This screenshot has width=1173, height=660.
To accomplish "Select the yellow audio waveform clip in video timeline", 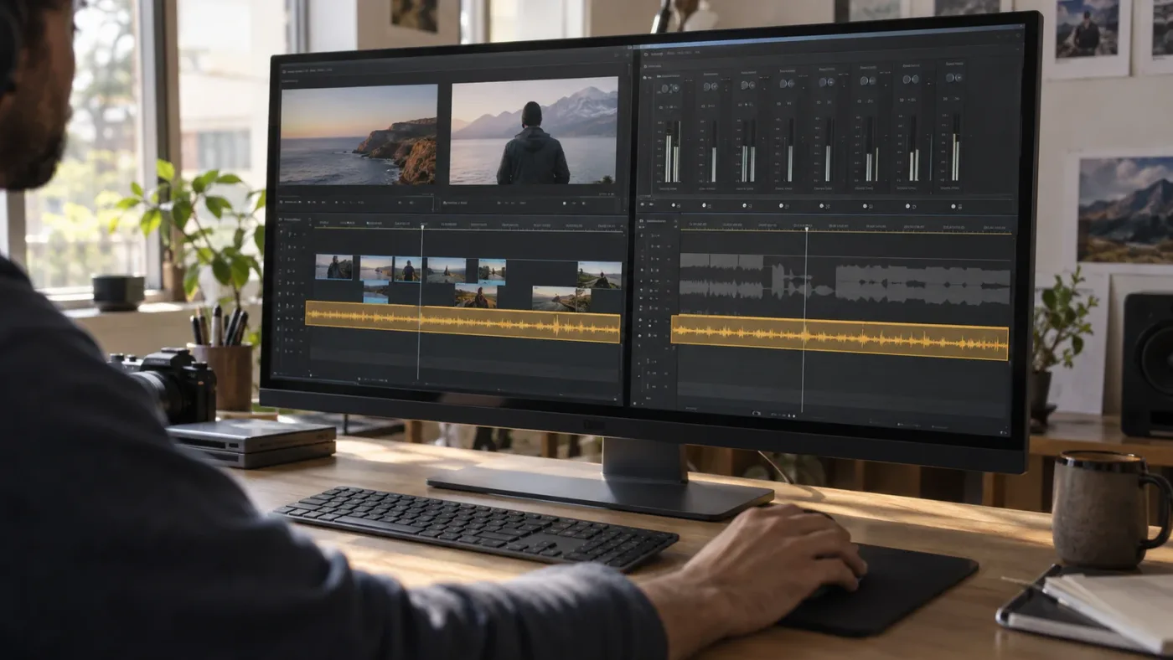I will pyautogui.click(x=463, y=322).
